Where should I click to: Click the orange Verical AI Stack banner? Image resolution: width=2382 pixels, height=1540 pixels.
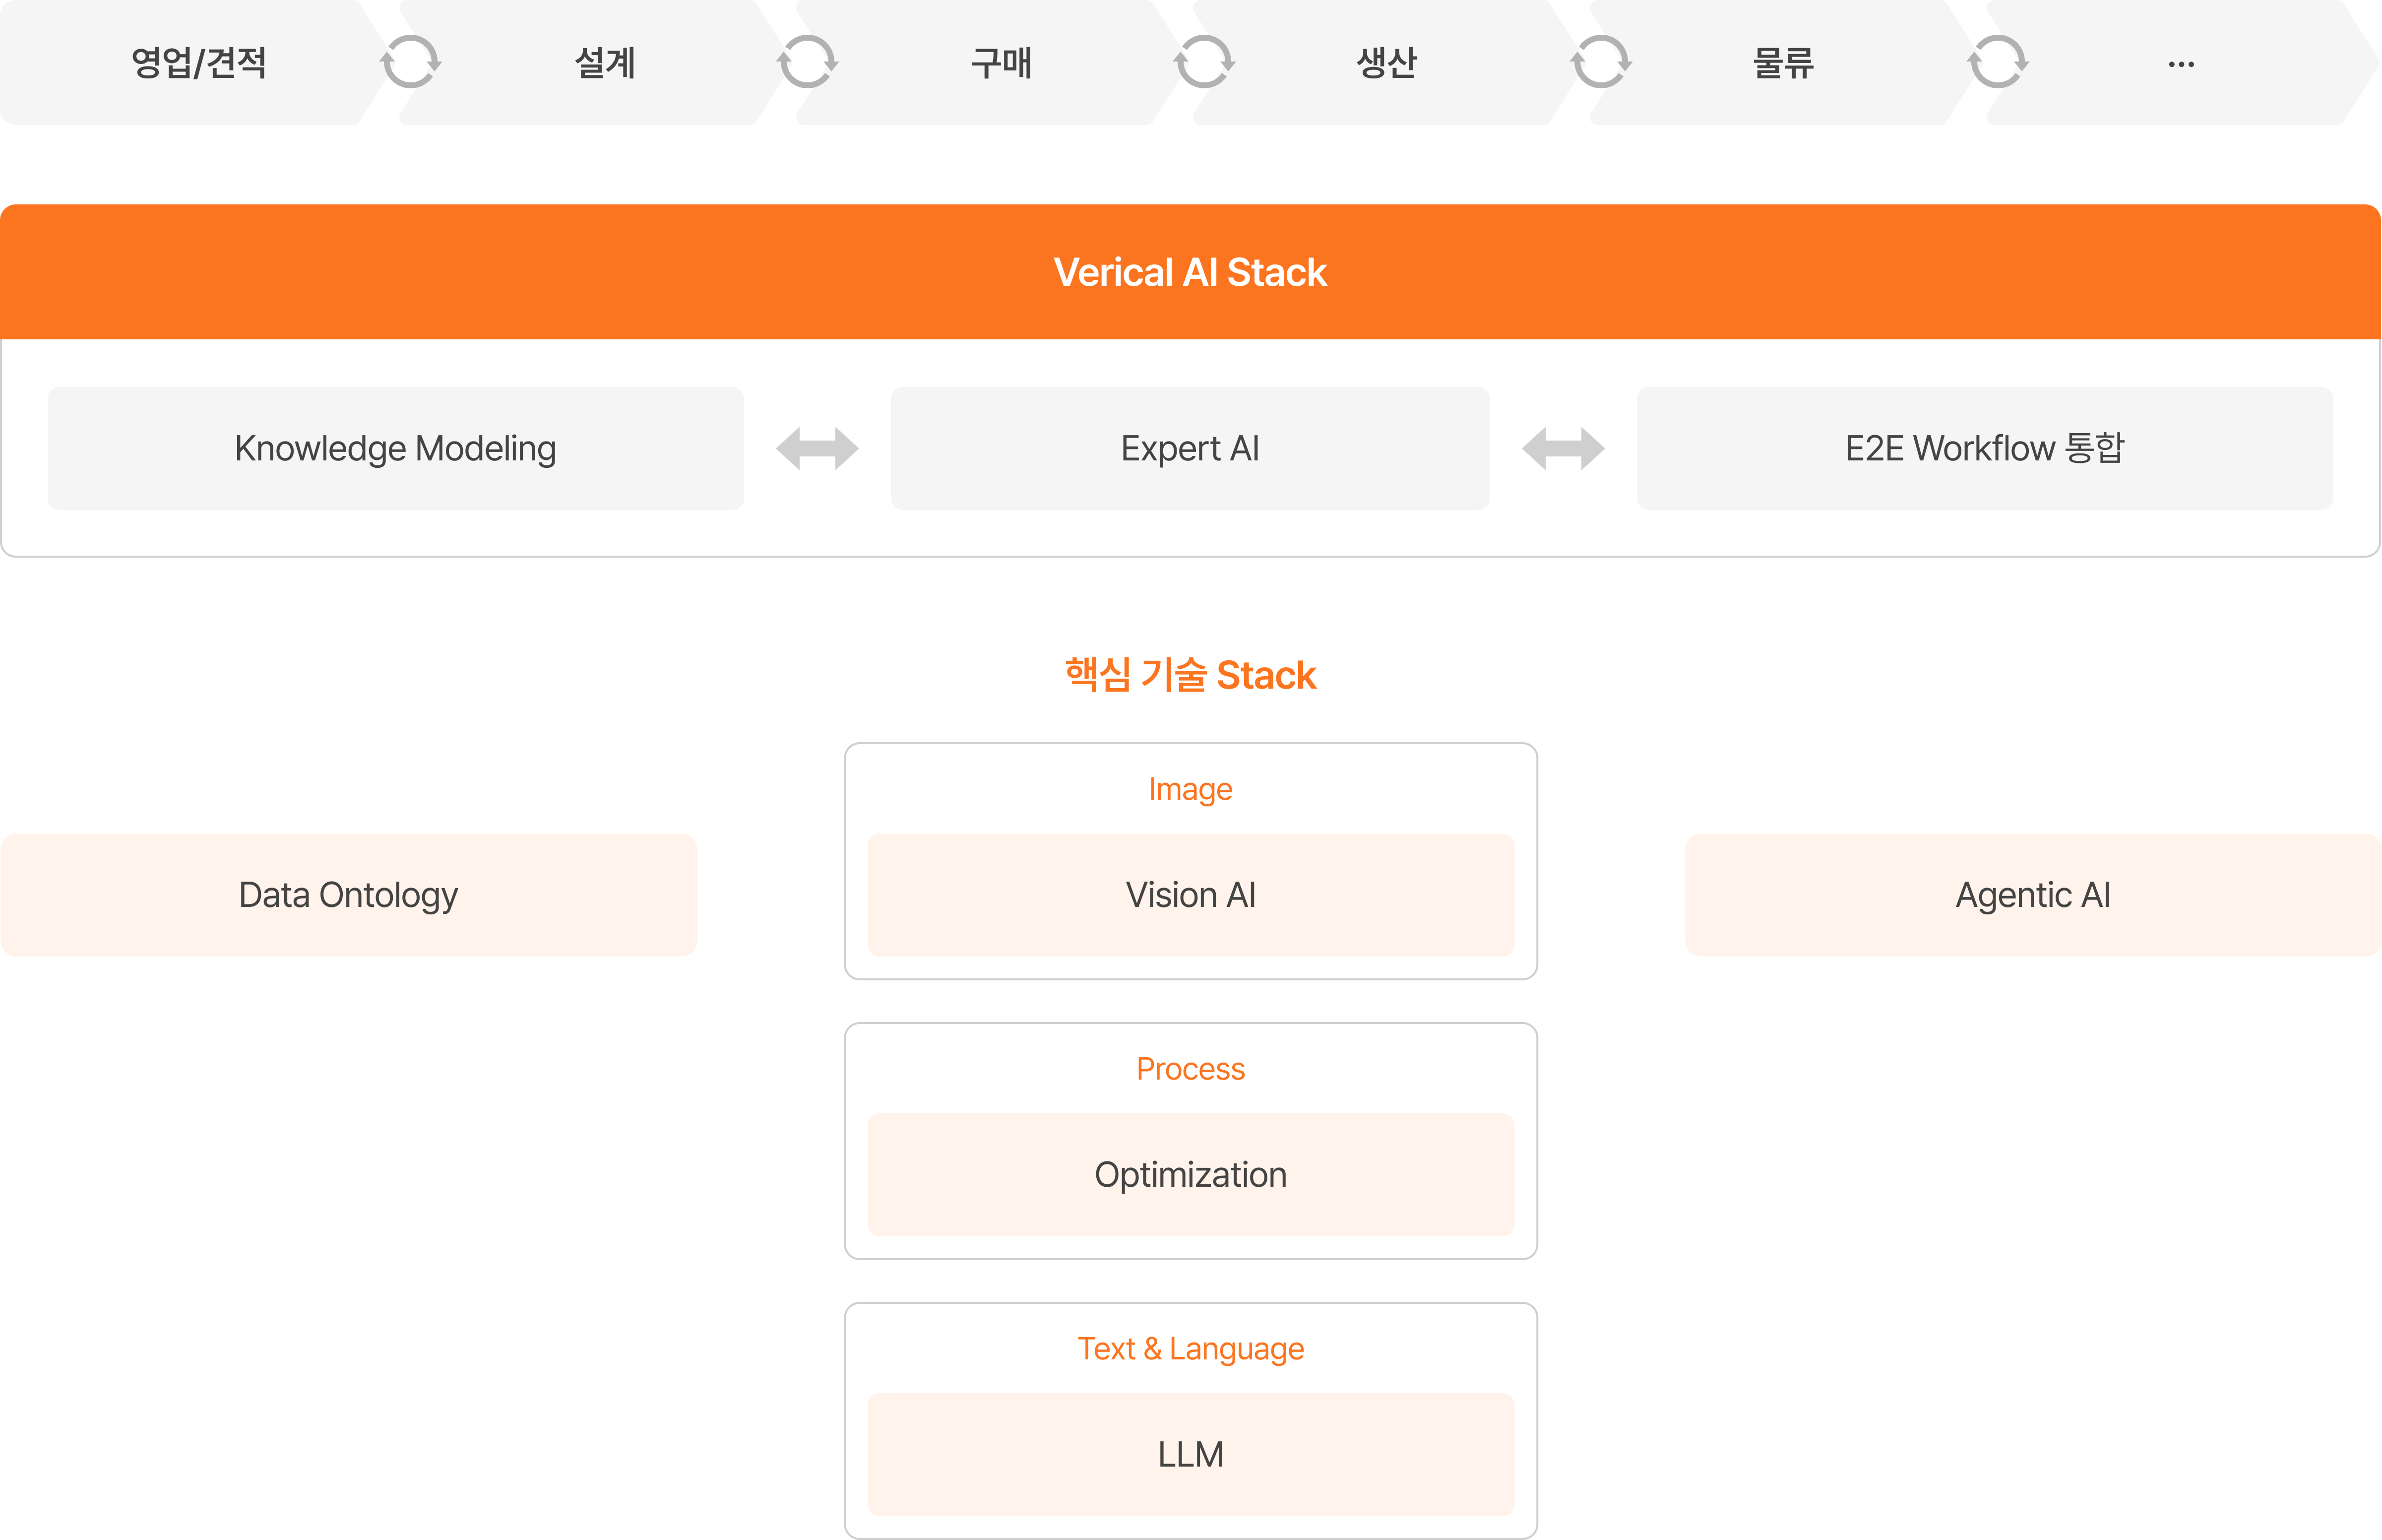(1190, 272)
